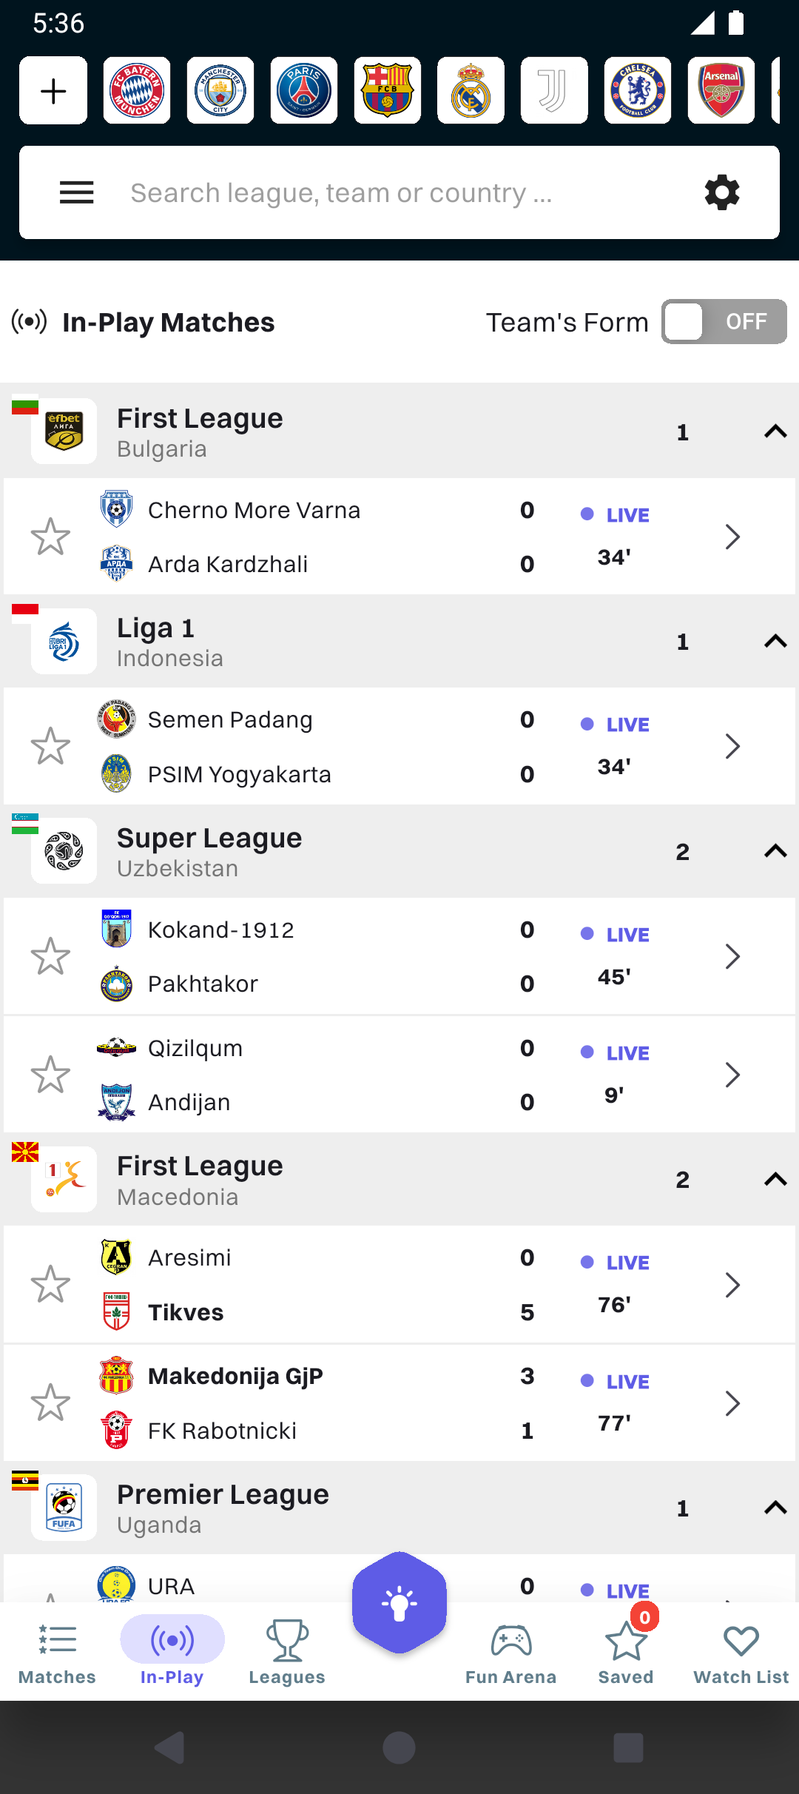Collapse the Uzbekistan Super League section
The width and height of the screenshot is (799, 1794).
coord(775,851)
